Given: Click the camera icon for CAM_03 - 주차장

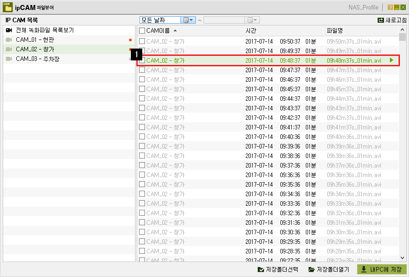Looking at the screenshot, I should coord(9,59).
